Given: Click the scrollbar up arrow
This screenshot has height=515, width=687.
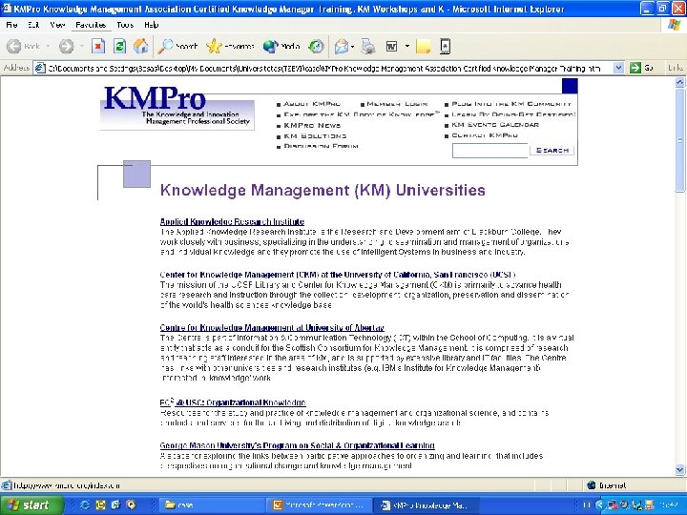Looking at the screenshot, I should click(679, 82).
